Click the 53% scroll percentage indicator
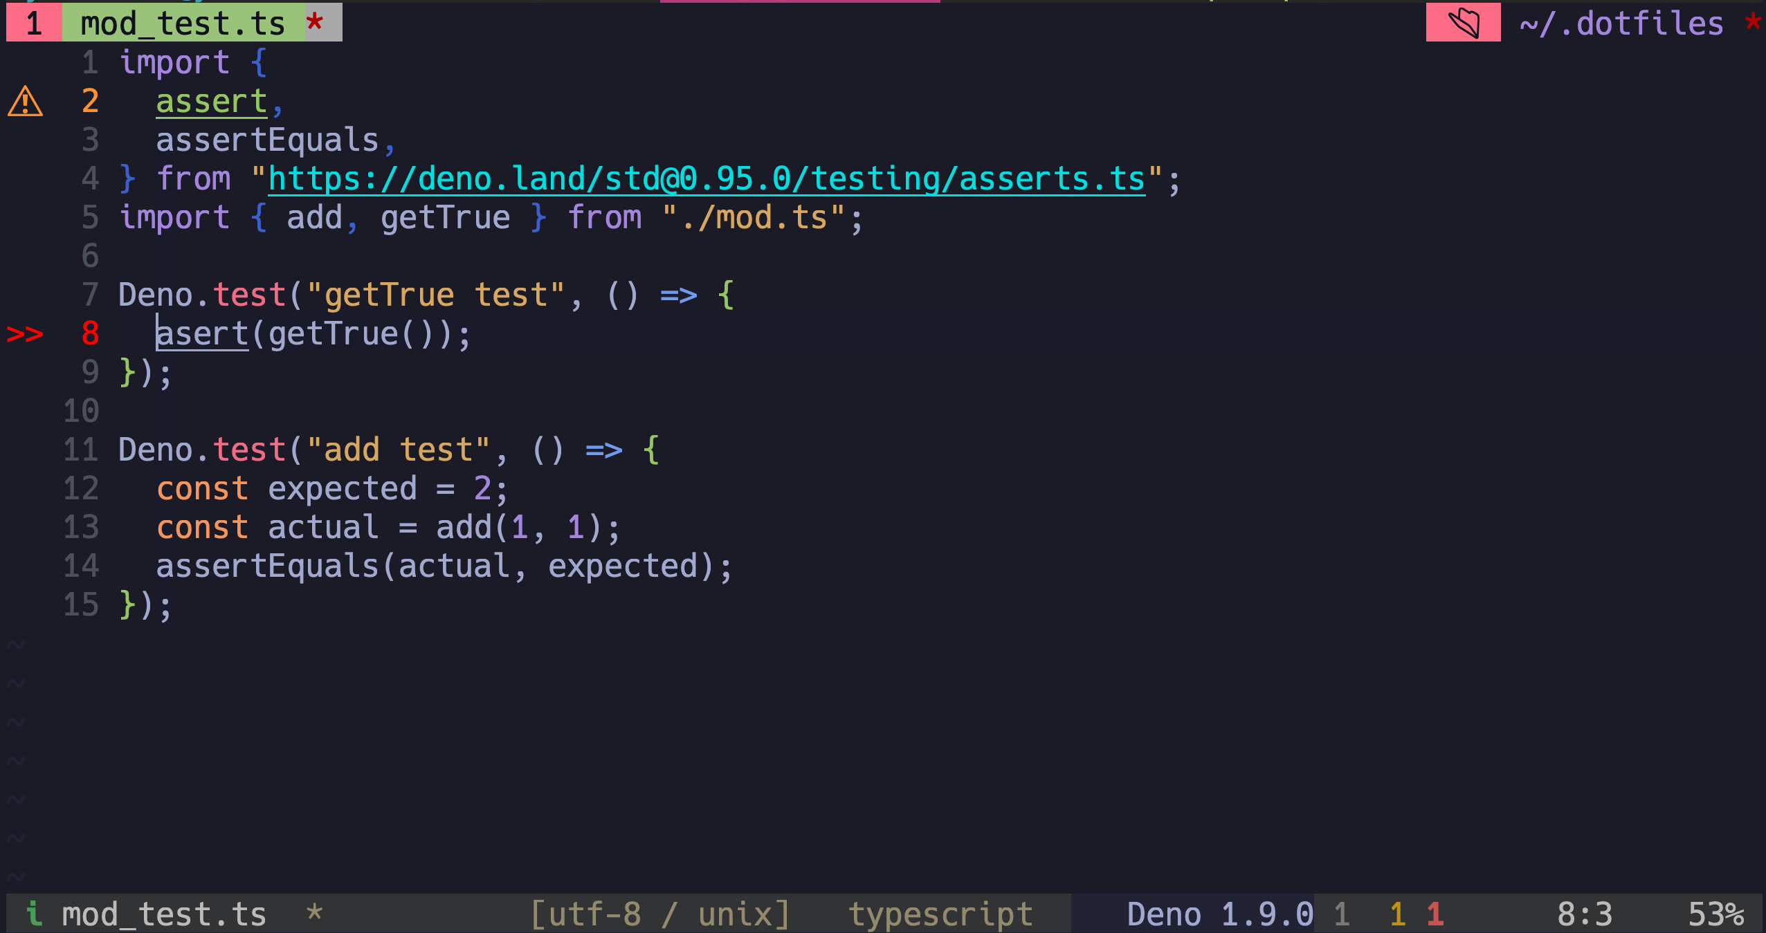 click(x=1715, y=914)
